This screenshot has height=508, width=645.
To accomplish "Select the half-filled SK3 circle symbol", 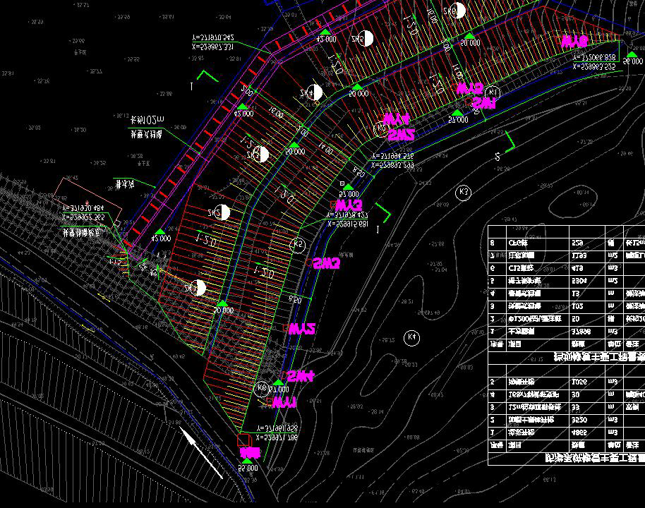I will (x=261, y=154).
